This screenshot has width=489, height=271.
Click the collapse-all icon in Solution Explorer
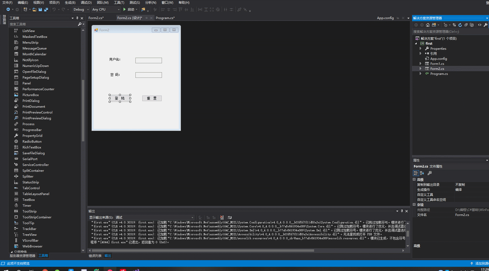point(466,25)
